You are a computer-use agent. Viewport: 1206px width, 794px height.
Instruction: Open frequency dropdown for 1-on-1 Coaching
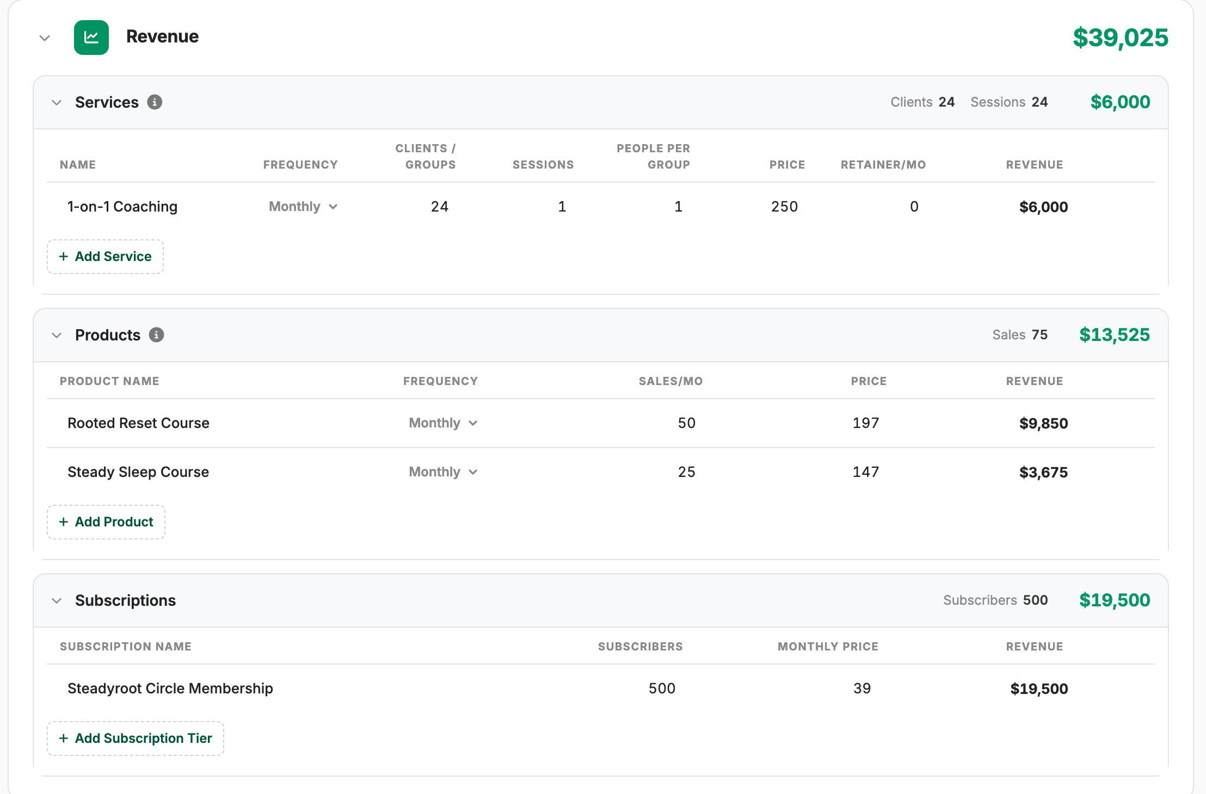point(303,207)
